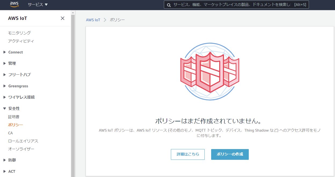
Task: Expand the Greengrass section
Action: [x=16, y=86]
